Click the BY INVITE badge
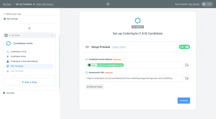Viewport: 216px width, 119px height. (x=138, y=27)
